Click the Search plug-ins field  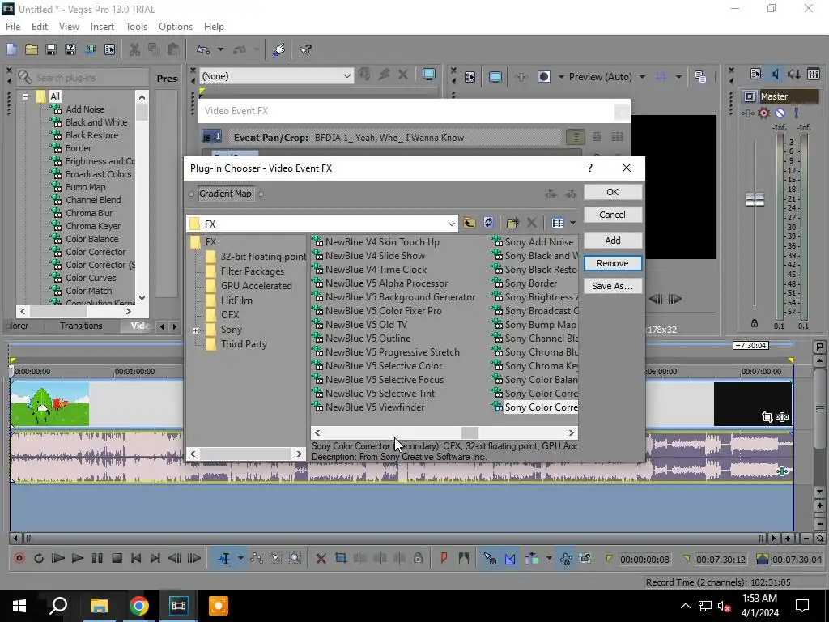click(83, 78)
